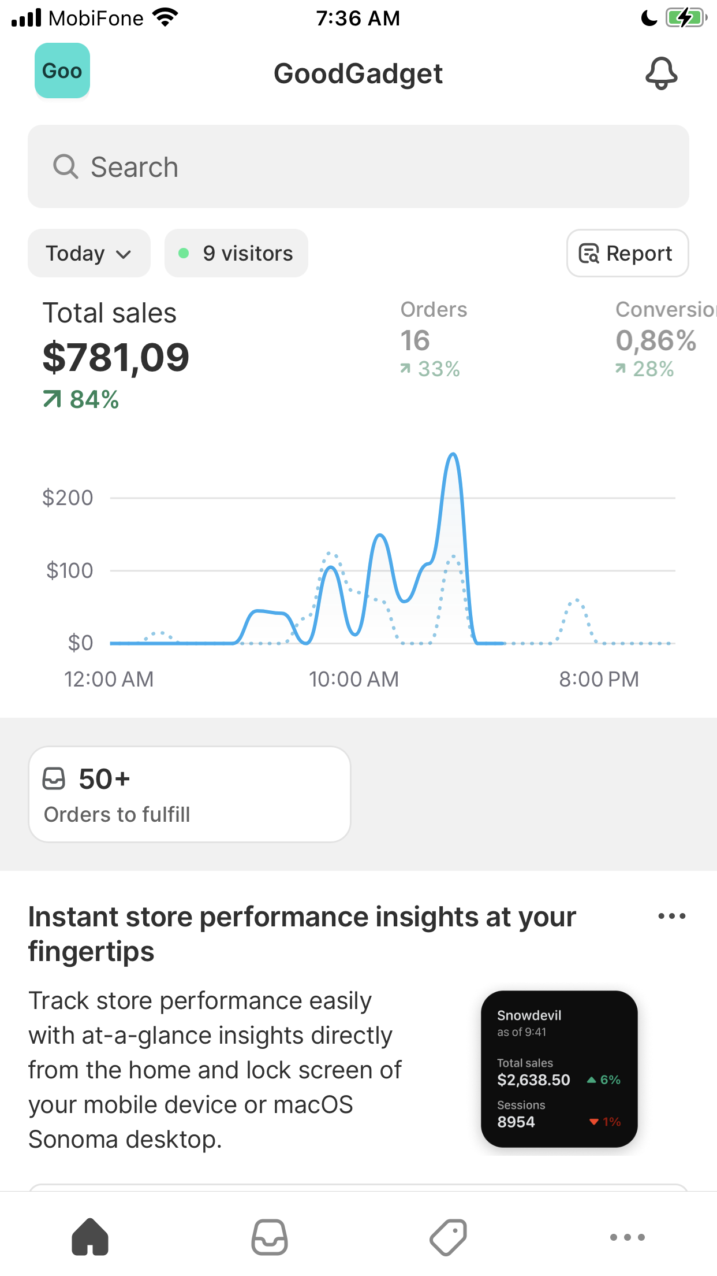Open options menu for insights card
Image resolution: width=717 pixels, height=1276 pixels.
672,916
